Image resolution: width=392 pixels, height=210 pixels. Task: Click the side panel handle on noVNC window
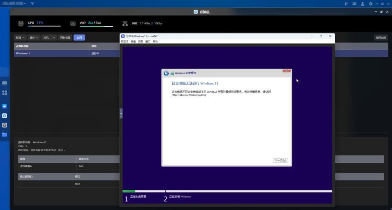click(121, 113)
